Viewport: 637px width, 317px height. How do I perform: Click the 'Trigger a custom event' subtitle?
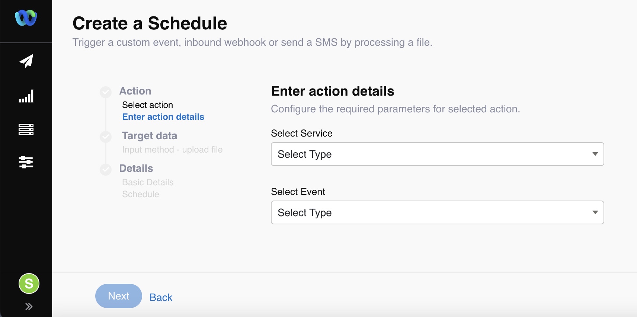[x=252, y=42]
